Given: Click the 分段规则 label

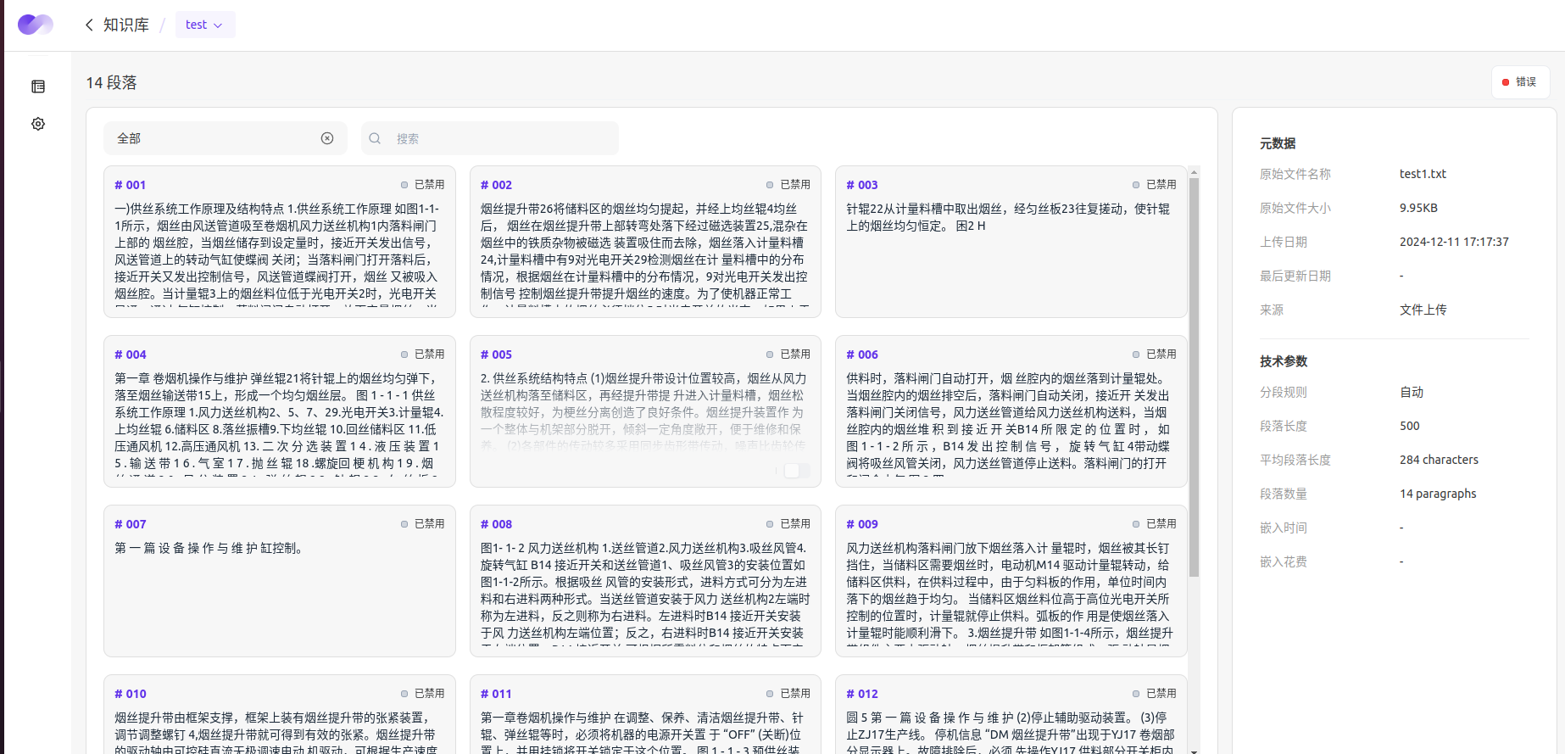Looking at the screenshot, I should (x=1284, y=392).
